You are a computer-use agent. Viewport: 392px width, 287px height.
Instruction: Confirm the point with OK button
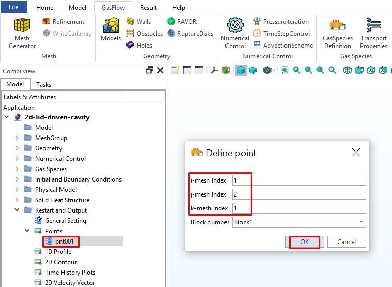pos(304,241)
